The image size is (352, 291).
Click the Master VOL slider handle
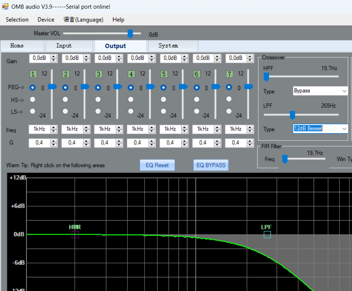point(130,34)
